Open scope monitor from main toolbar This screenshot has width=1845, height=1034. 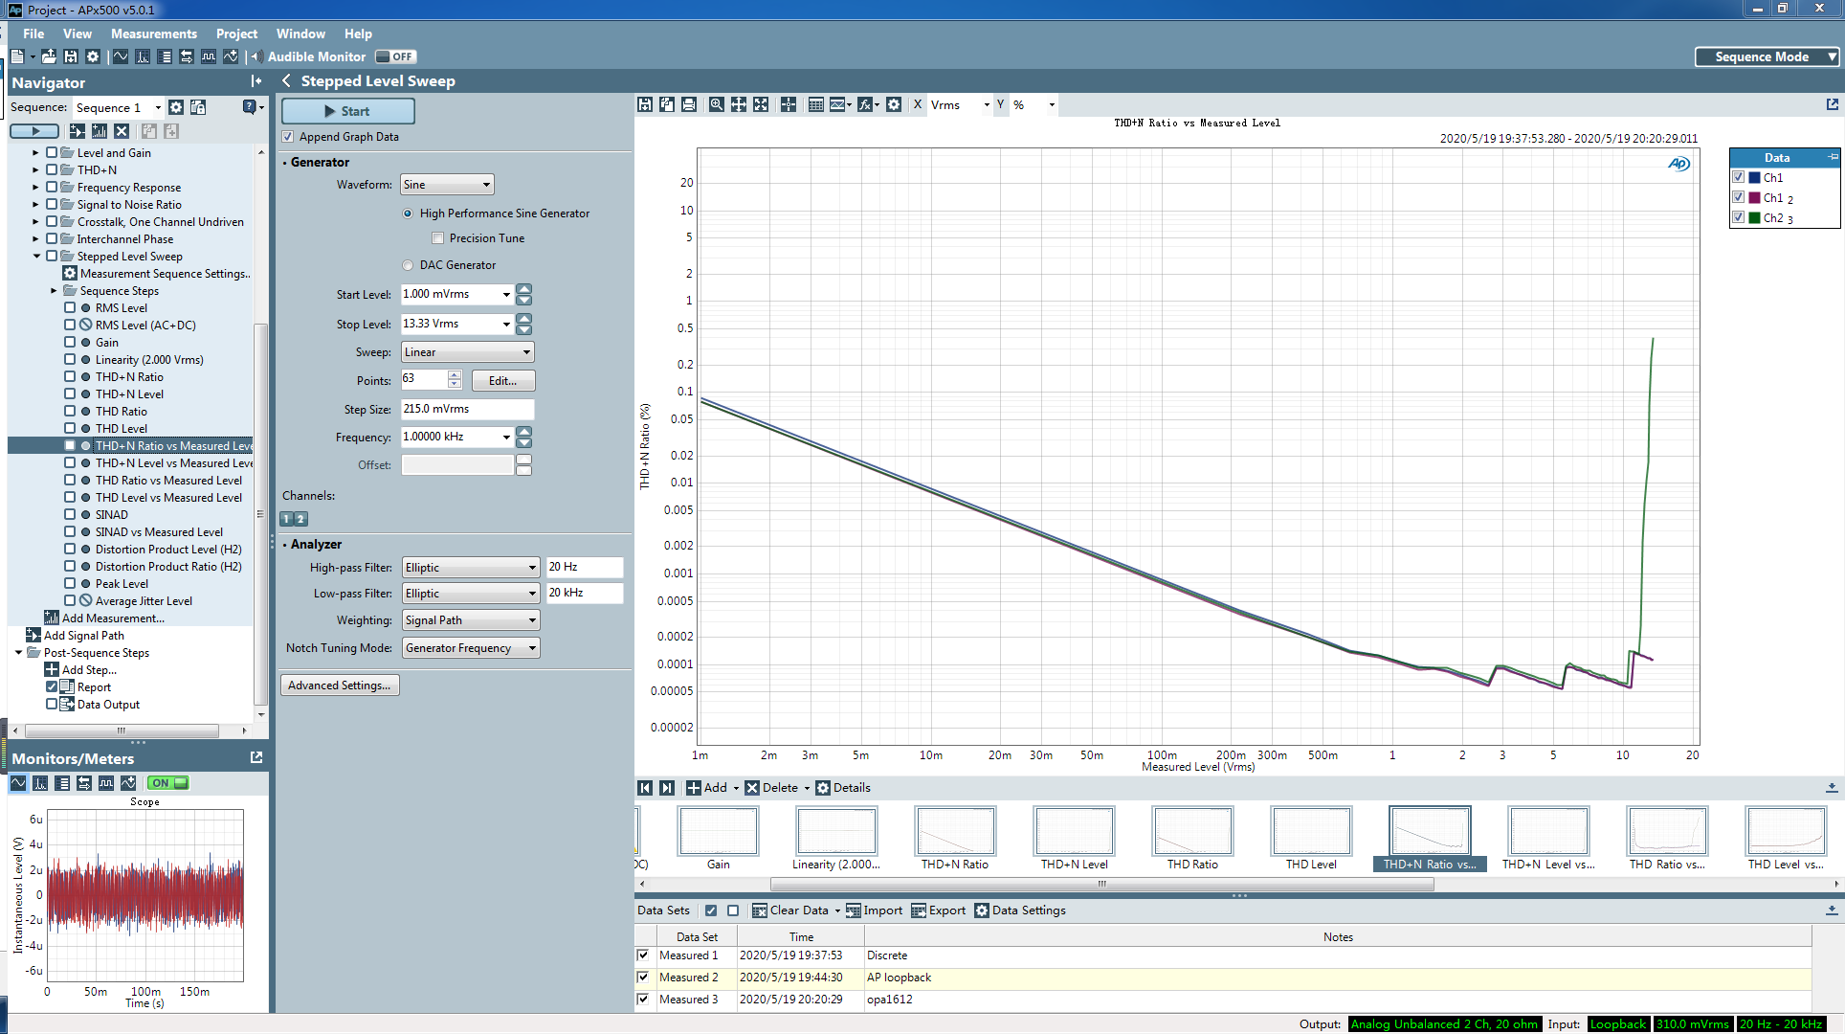click(121, 56)
